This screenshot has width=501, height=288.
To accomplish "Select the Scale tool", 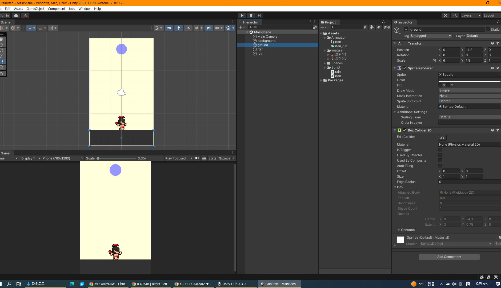I will 2,56.
